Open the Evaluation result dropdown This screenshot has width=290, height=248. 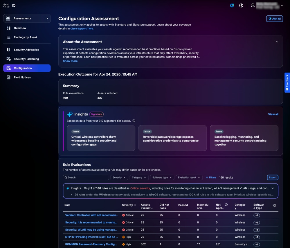pyautogui.click(x=189, y=177)
